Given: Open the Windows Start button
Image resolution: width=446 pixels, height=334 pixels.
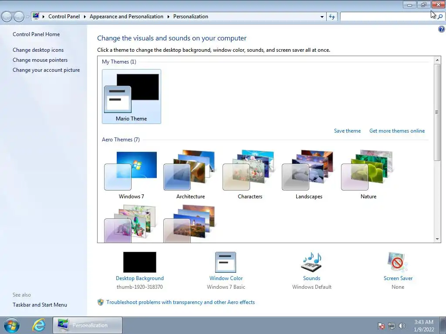Looking at the screenshot, I should (12, 325).
